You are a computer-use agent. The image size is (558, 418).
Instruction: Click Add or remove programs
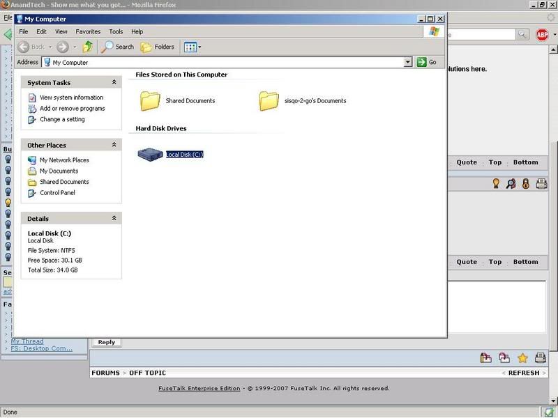tap(73, 109)
